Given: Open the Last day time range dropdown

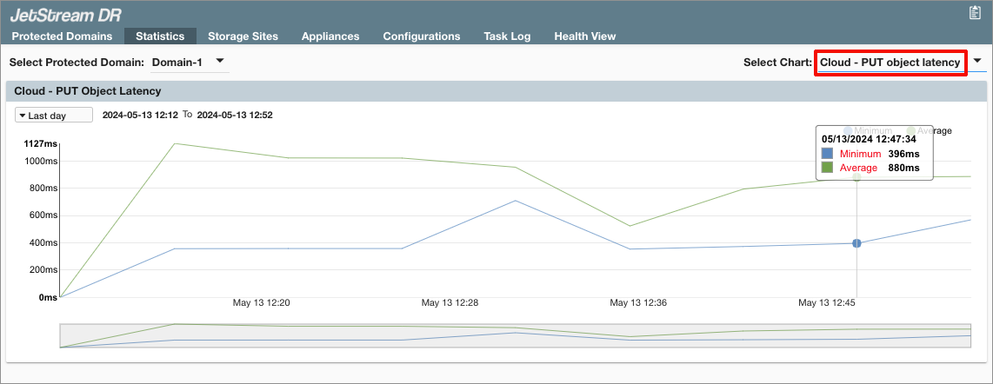Looking at the screenshot, I should 54,115.
